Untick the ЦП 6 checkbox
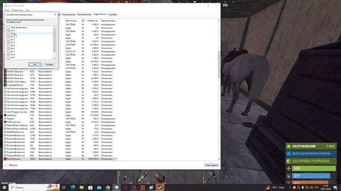The width and height of the screenshot is (341, 191). point(9,48)
